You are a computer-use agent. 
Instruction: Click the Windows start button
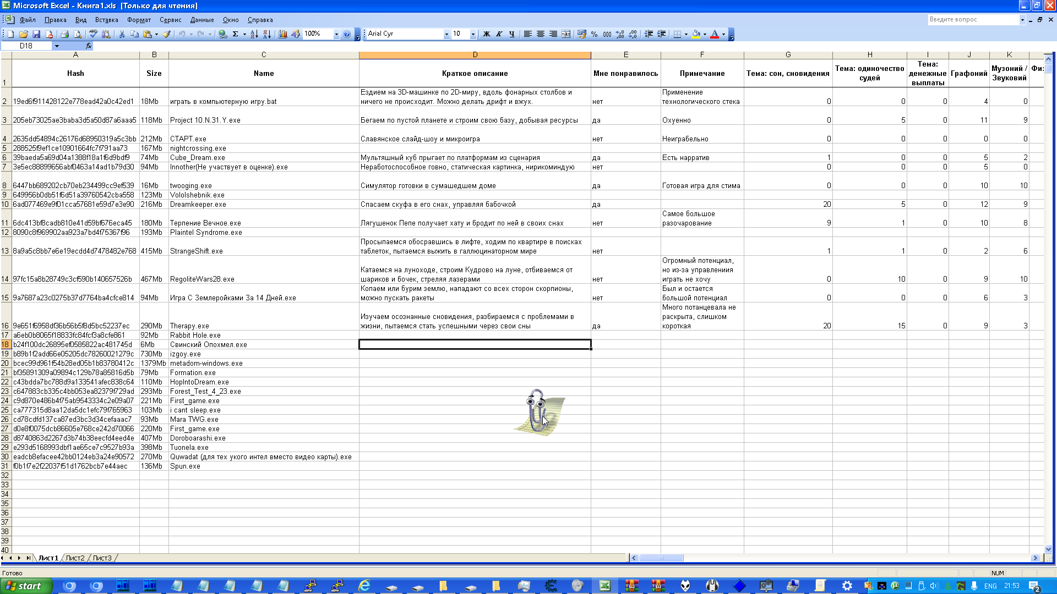click(x=26, y=586)
